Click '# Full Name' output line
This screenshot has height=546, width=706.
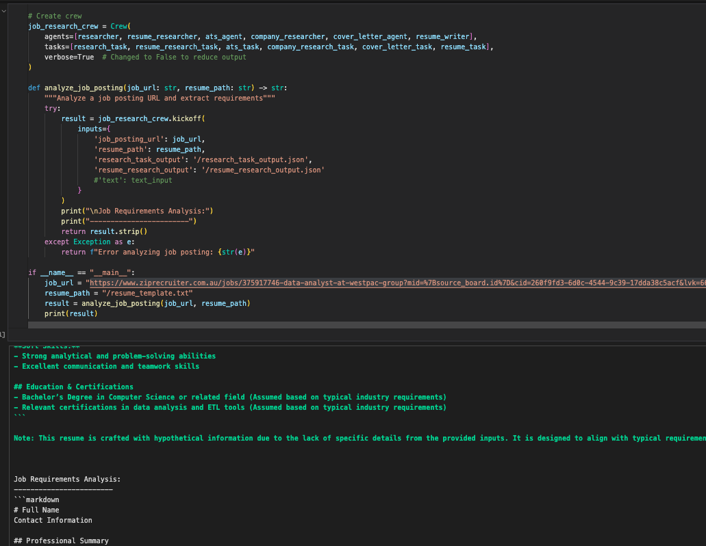(x=36, y=510)
